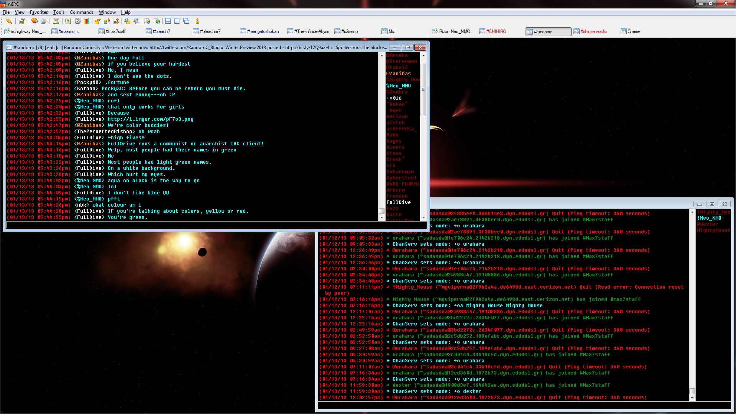Click the #randomc message input box
This screenshot has width=736, height=414.
216,225
